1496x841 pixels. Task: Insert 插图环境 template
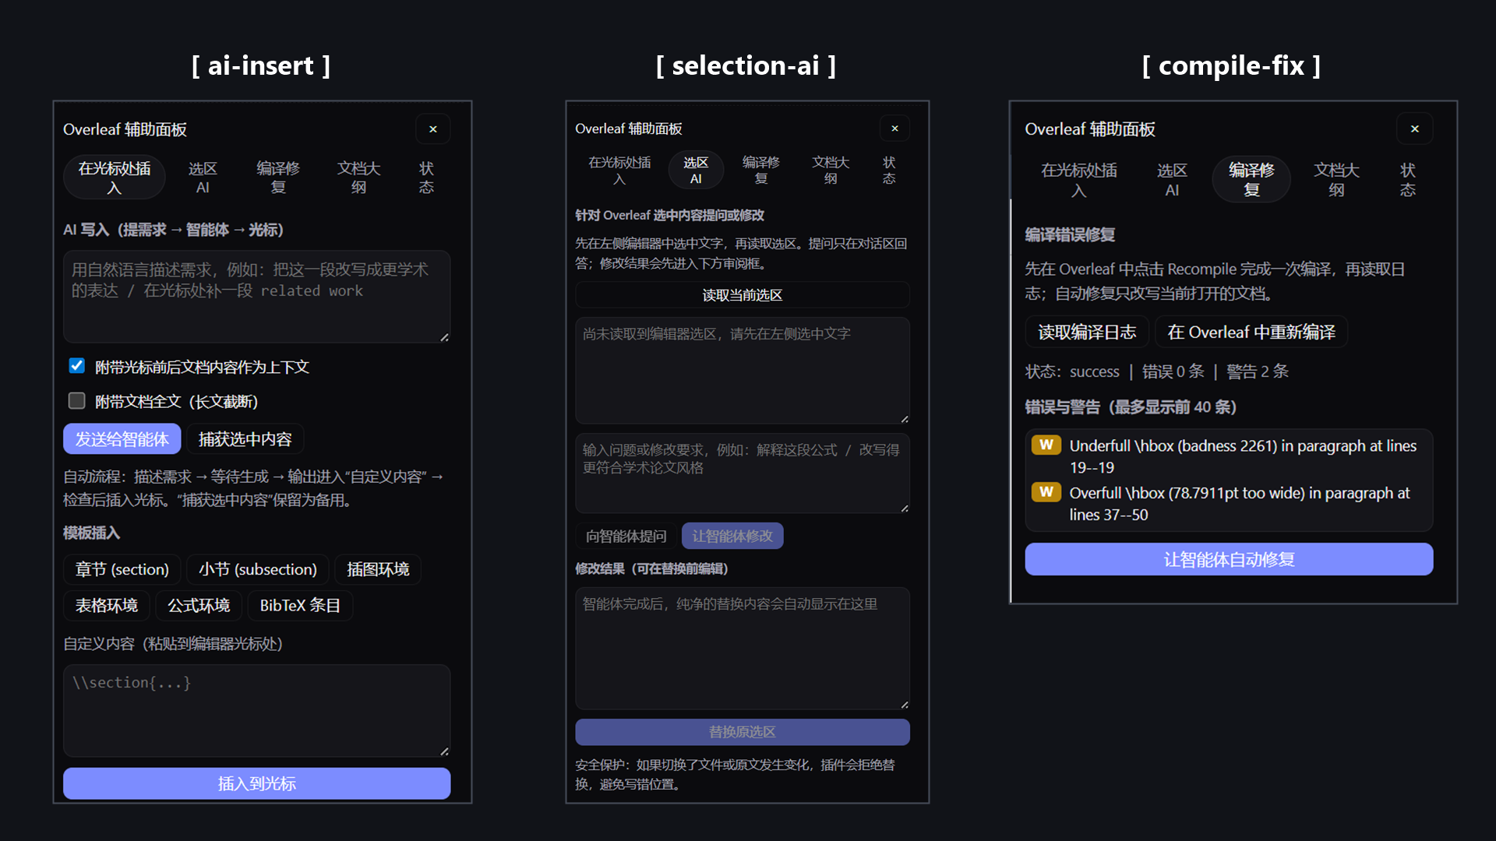[378, 569]
